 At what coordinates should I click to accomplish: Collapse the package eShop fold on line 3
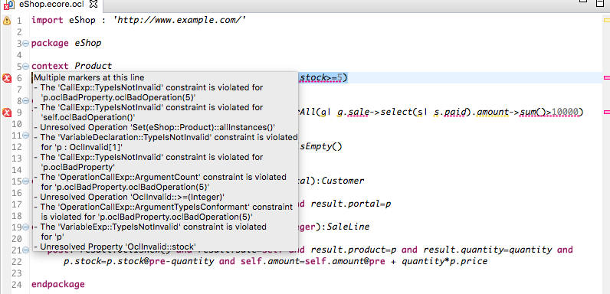click(26, 43)
